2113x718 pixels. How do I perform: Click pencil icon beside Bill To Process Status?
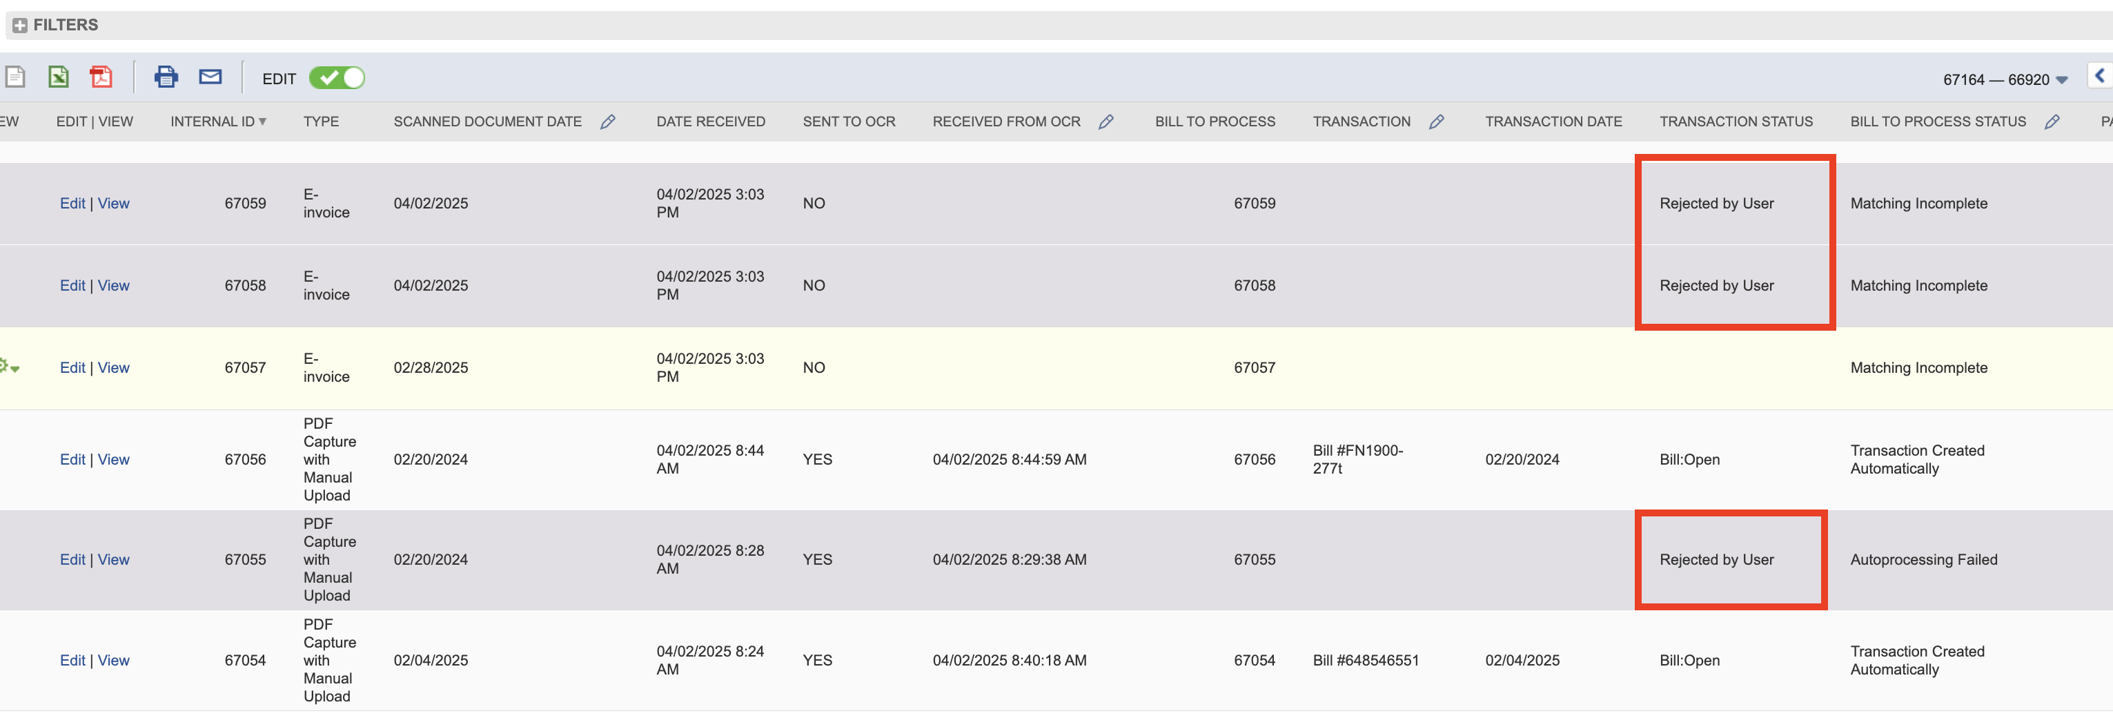2052,122
